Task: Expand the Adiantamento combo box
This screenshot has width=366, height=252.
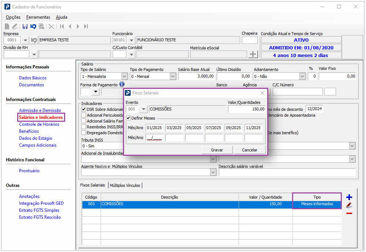Action: 302,76
